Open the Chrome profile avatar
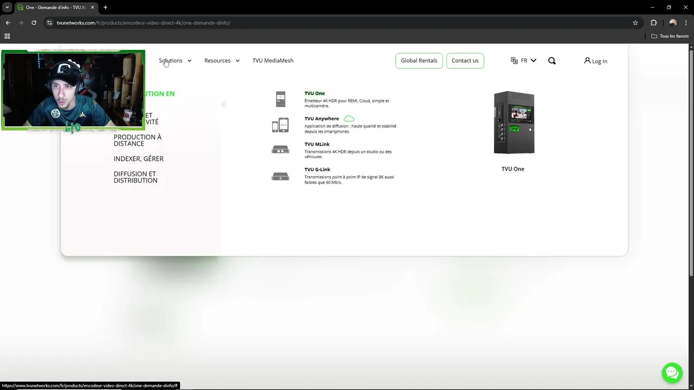Screen dimensions: 694x390 click(673, 23)
